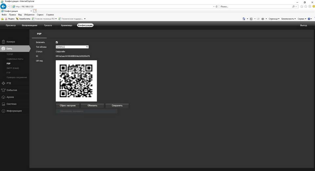Open browser tools gear icon
Viewport: 315px width, 171px height.
pyautogui.click(x=309, y=7)
